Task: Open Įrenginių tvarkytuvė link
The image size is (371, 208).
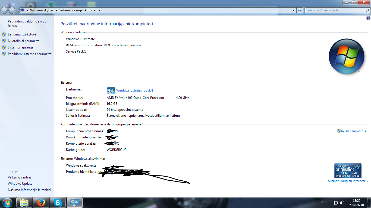Action: (22, 34)
